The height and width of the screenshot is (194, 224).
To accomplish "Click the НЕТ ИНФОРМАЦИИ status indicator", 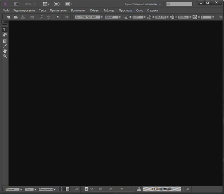I will (161, 190).
